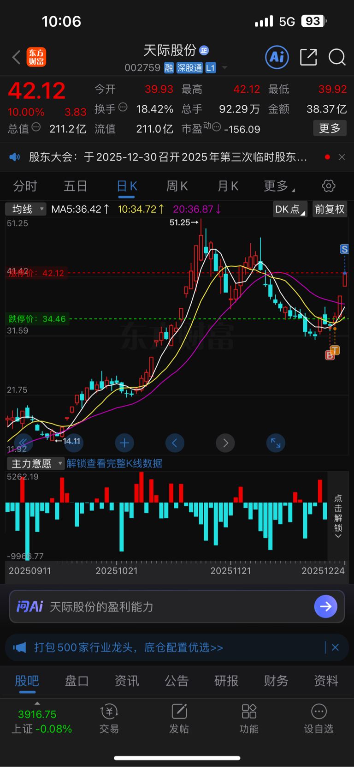Tap the current price 42.12
354x767 pixels.
click(x=37, y=90)
